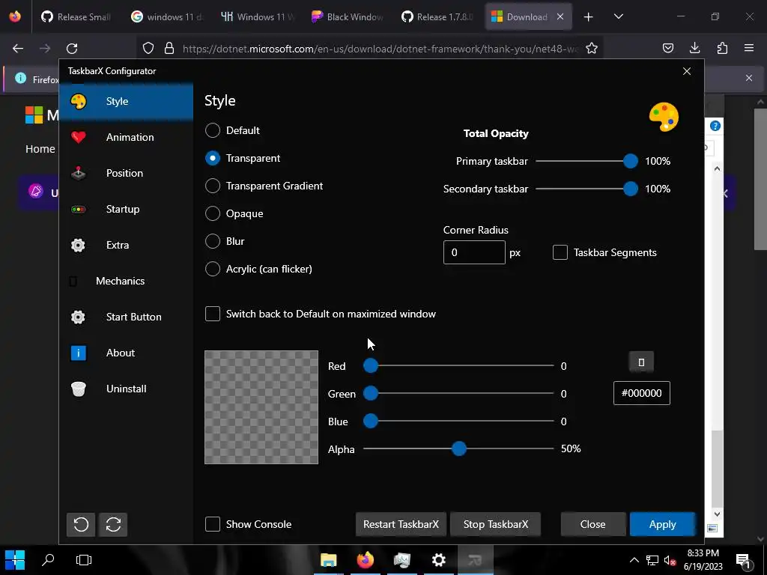The height and width of the screenshot is (575, 767).
Task: Click the Stop TaskbarX button
Action: pos(496,524)
